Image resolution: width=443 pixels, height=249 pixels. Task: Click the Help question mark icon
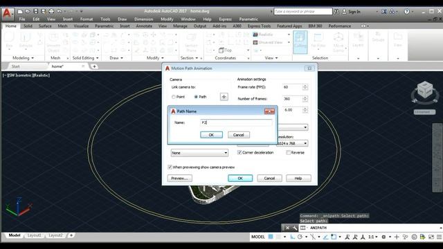406,12
